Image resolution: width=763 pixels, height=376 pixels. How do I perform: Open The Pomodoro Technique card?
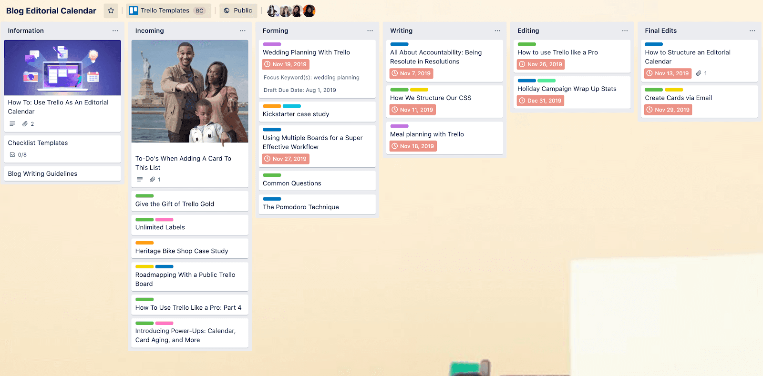tap(317, 204)
